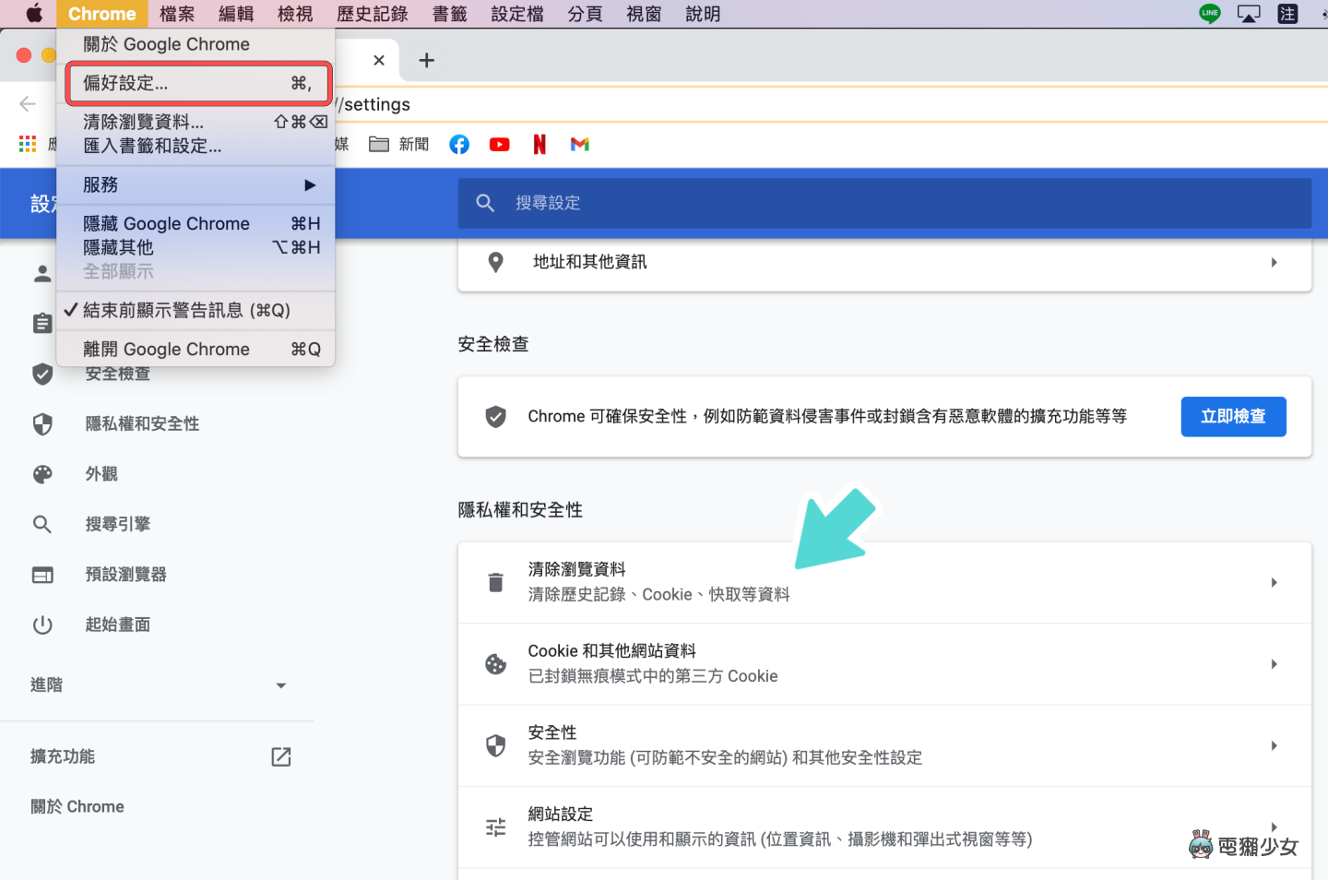
Task: Click the magnifier icon in settings search
Action: coord(485,203)
